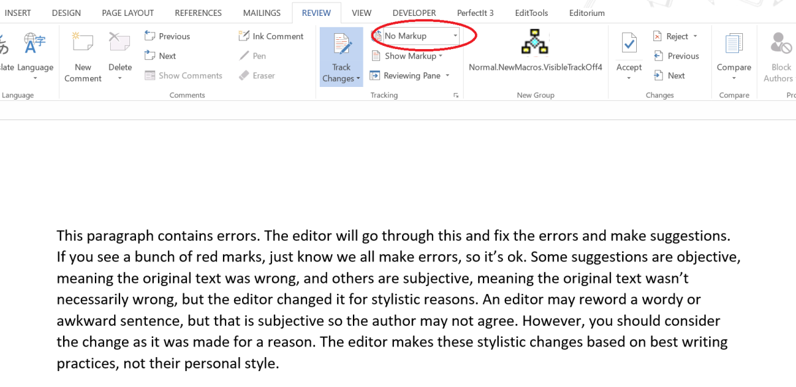This screenshot has width=796, height=387.
Task: Open the Editorium tab
Action: click(x=588, y=13)
